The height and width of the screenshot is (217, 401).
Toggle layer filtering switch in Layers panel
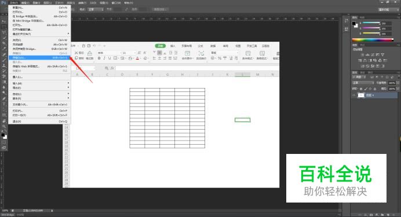pyautogui.click(x=398, y=77)
